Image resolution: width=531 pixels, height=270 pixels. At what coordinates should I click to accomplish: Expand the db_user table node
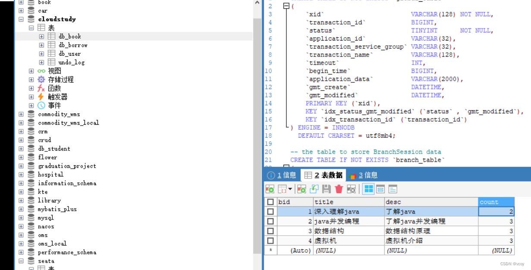coord(41,53)
